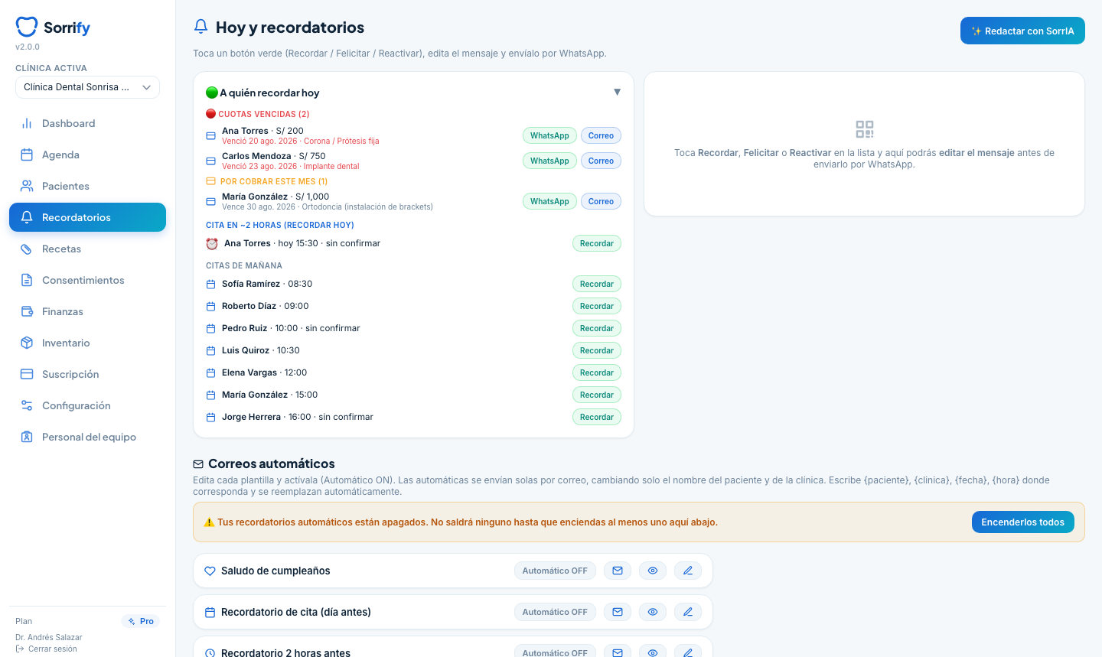Click Recordar for Ana Torres hoy 15:30

click(x=597, y=244)
